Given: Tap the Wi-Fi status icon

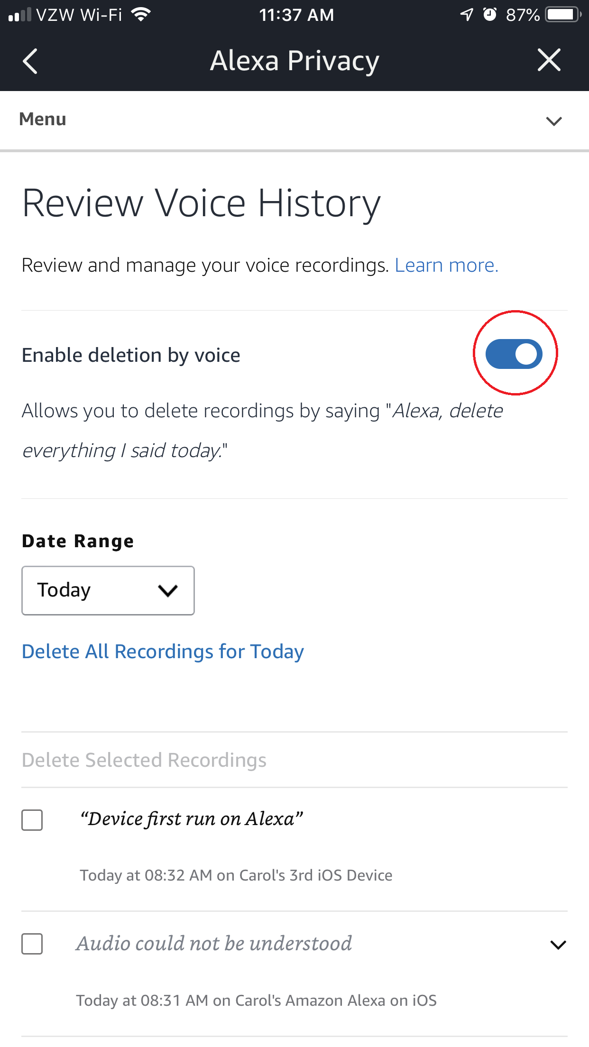Looking at the screenshot, I should click(141, 14).
